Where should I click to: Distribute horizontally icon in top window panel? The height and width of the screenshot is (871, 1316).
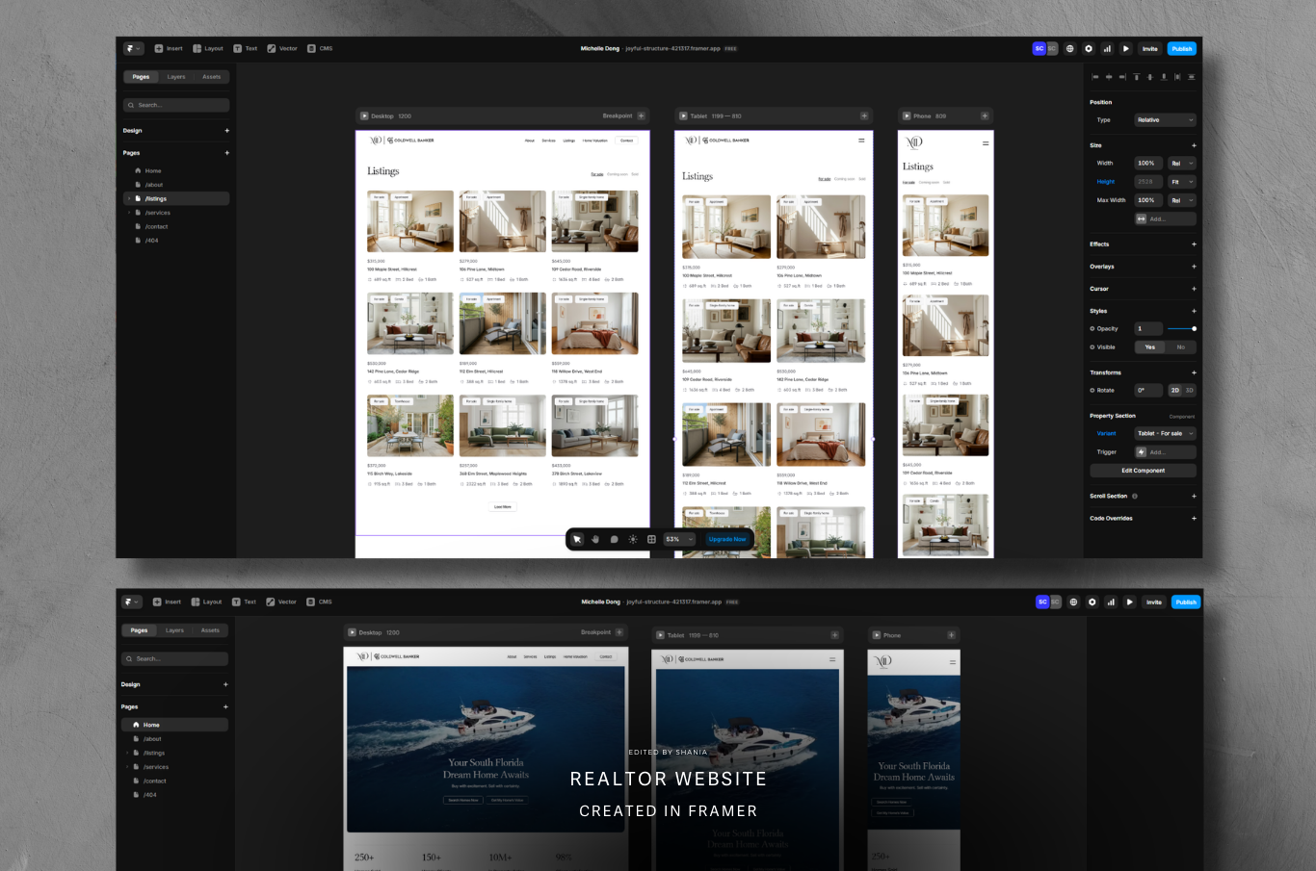pos(1178,77)
